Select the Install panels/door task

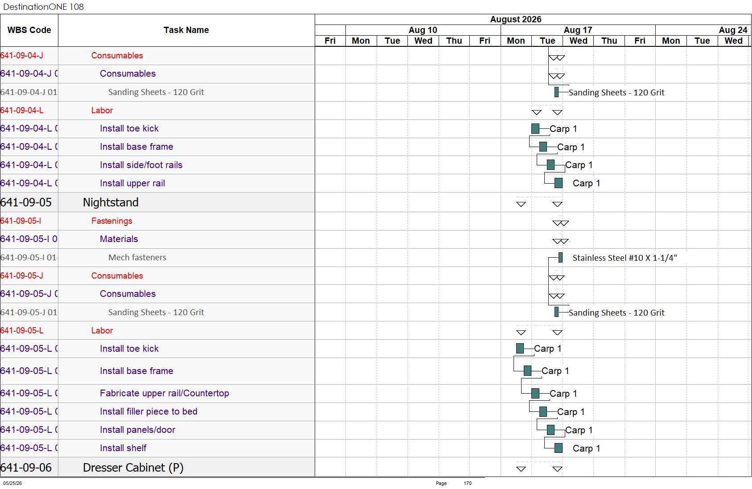tap(137, 430)
